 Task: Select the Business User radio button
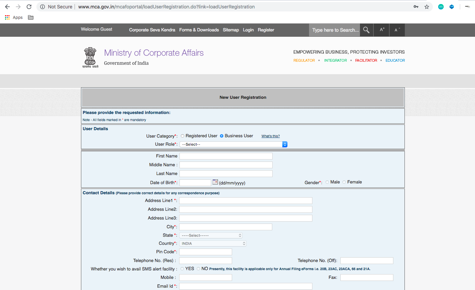(222, 136)
